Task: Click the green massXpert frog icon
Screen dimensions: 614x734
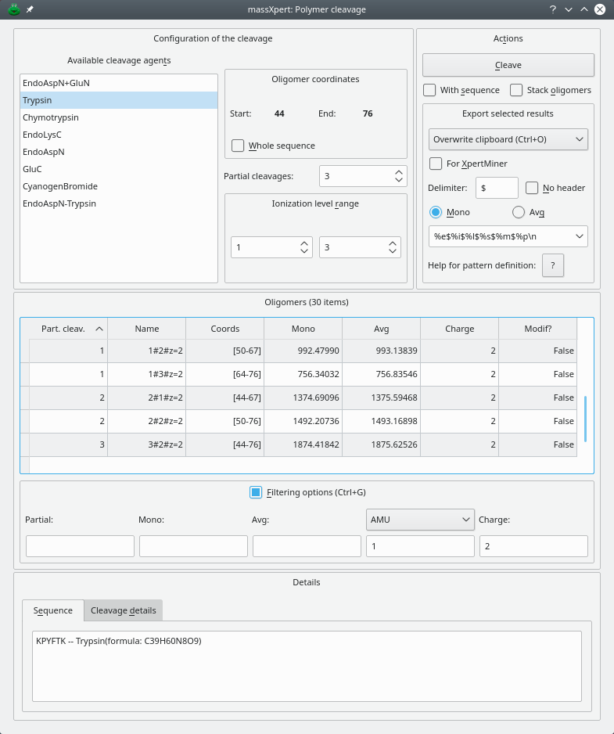Action: (14, 9)
